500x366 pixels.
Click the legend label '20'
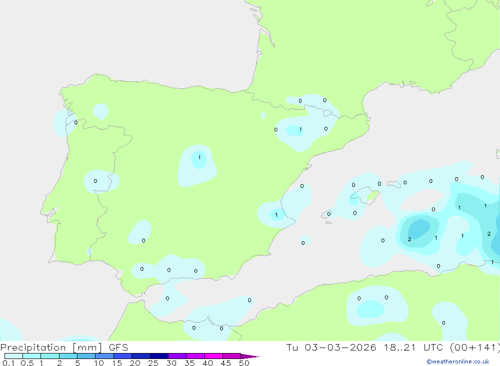point(135,363)
